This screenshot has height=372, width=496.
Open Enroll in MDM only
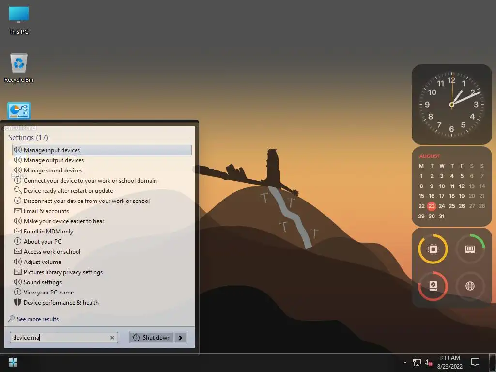[102, 231]
